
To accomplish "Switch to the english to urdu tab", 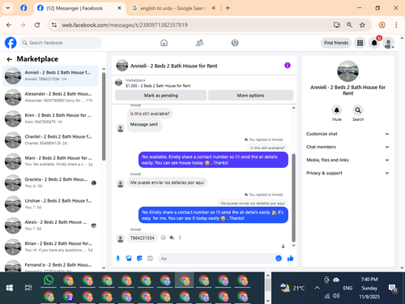I will click(x=173, y=8).
